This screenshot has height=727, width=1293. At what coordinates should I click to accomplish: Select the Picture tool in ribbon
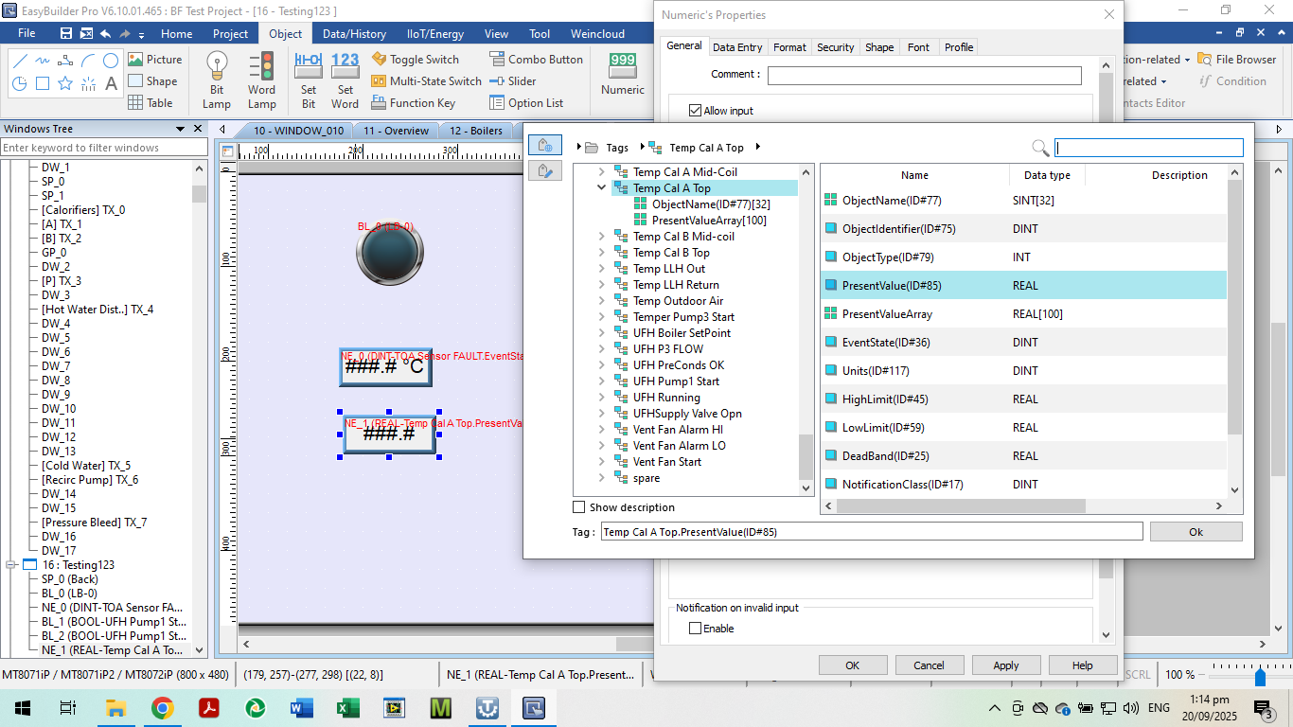click(x=155, y=59)
